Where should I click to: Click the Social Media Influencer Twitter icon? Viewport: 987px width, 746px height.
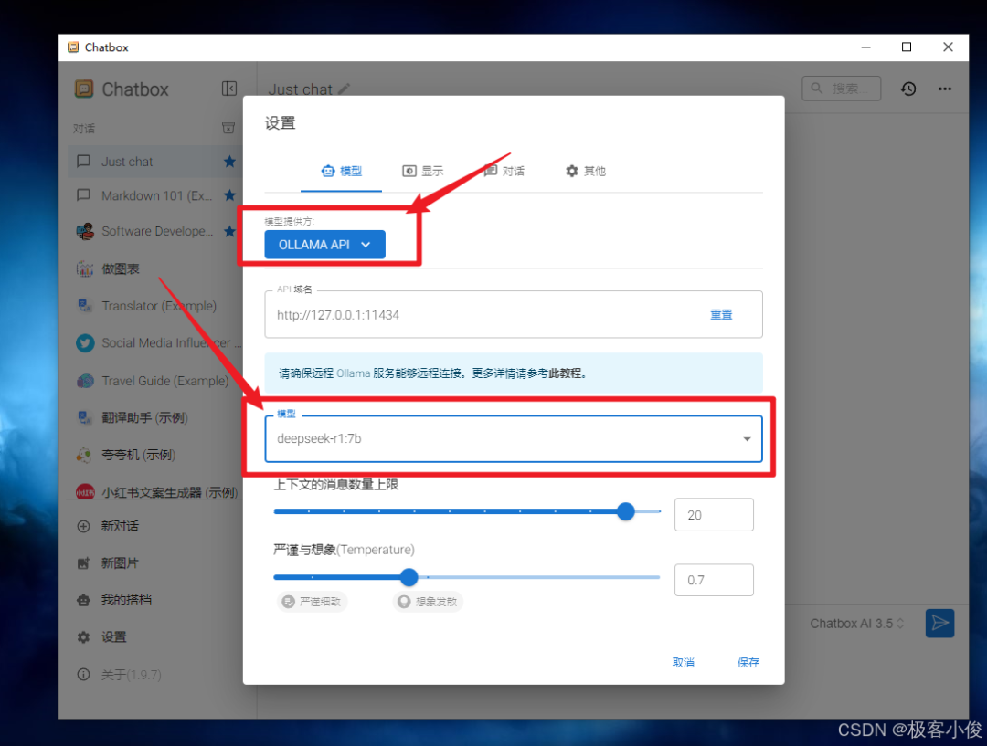[x=85, y=342]
